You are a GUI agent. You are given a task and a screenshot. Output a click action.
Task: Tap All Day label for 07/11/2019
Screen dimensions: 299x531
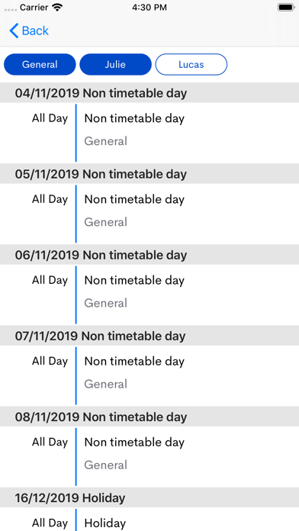pyautogui.click(x=50, y=362)
